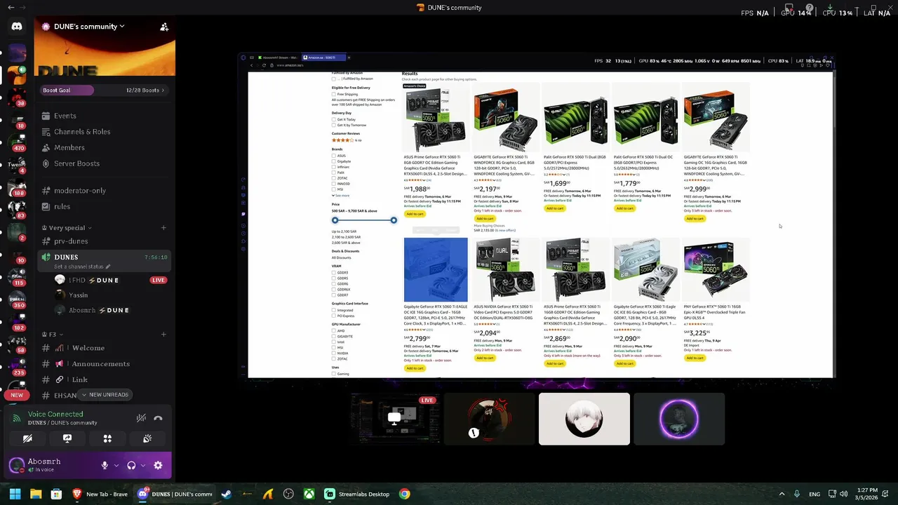The image size is (898, 505).
Task: Turn on camera in voice panel
Action: tap(27, 438)
